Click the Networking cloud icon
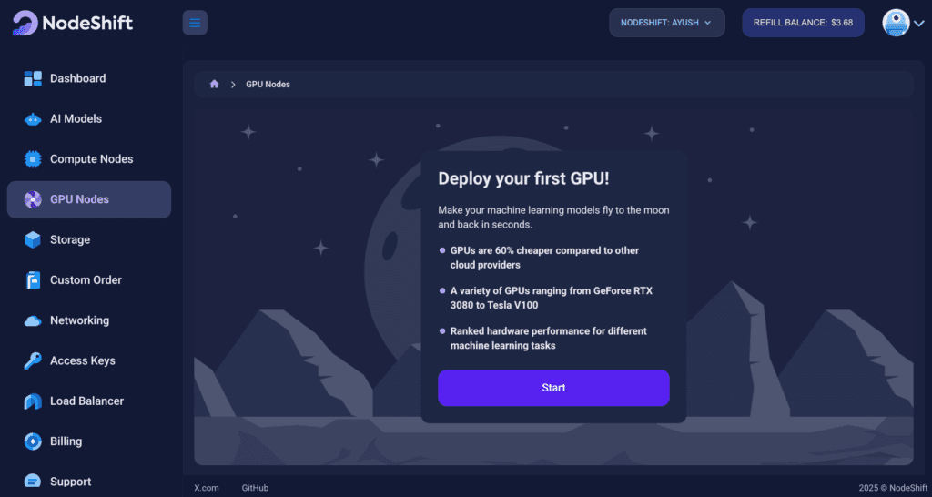This screenshot has width=932, height=497. tap(33, 320)
